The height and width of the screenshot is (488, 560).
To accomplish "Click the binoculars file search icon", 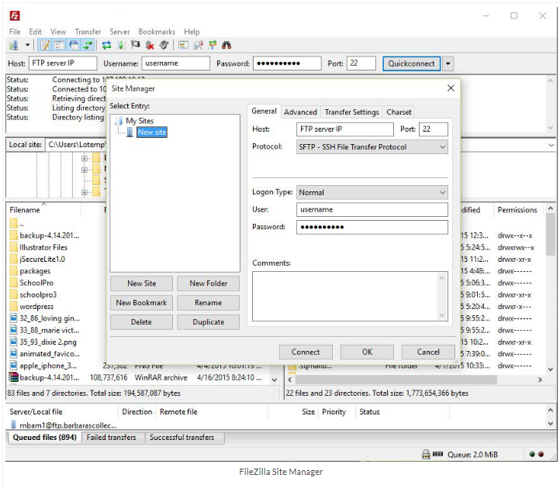I will [226, 45].
